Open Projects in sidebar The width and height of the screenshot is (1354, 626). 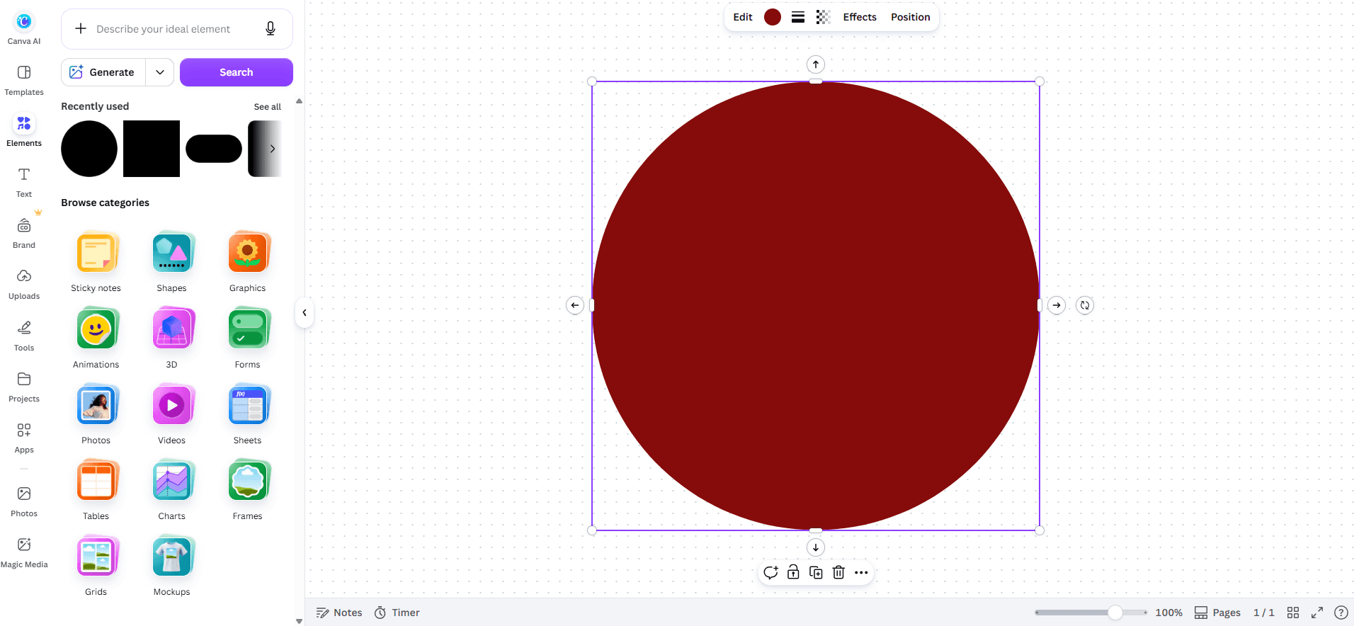point(24,387)
